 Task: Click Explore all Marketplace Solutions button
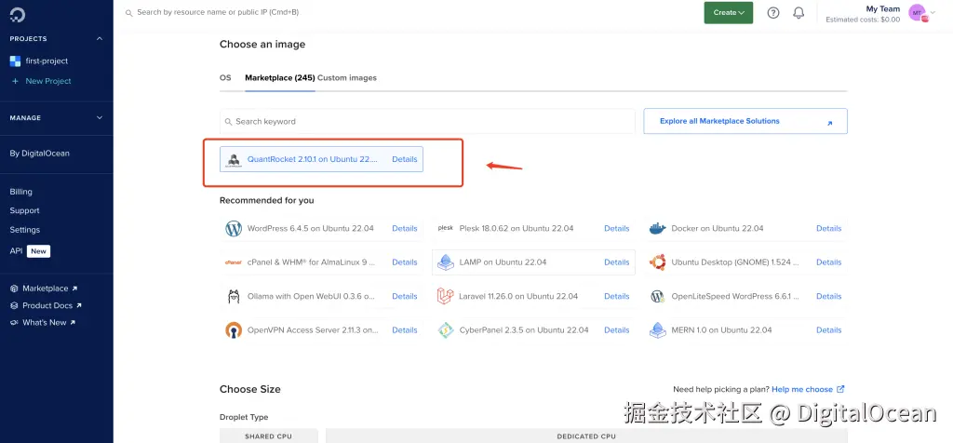(745, 121)
